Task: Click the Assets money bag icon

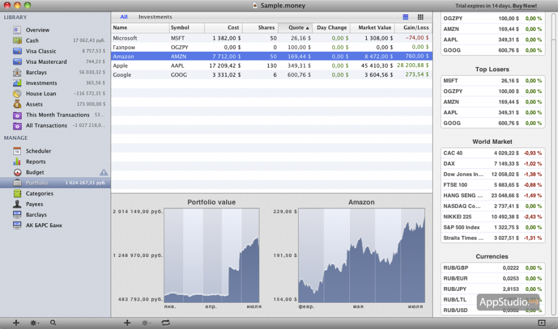Action: point(17,104)
